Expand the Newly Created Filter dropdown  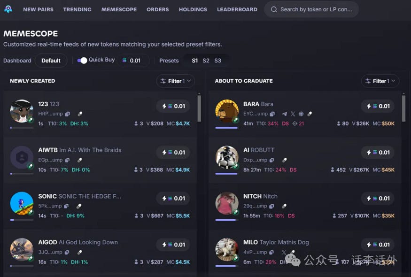(x=176, y=81)
